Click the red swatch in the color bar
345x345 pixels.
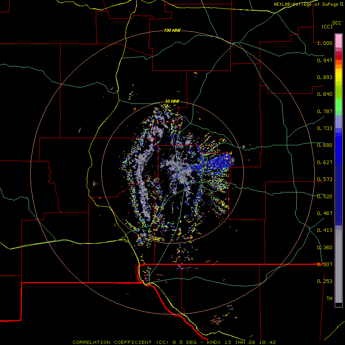(x=338, y=58)
